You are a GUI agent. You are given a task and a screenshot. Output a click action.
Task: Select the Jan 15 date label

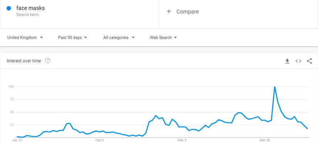(17, 140)
